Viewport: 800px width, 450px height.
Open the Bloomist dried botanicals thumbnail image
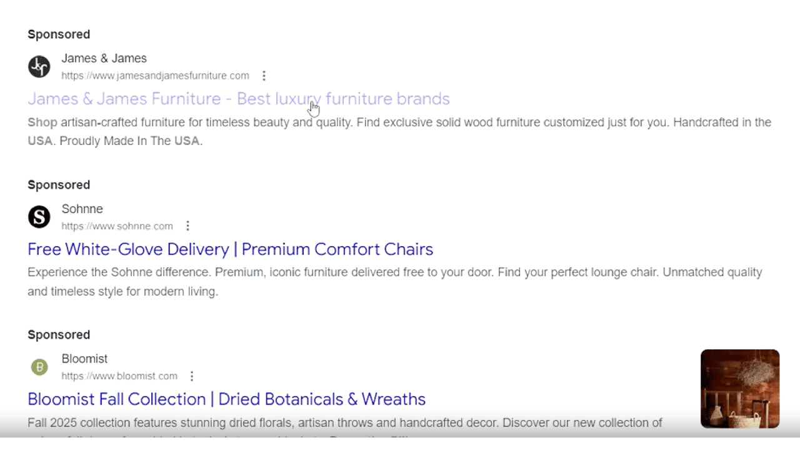pos(739,388)
